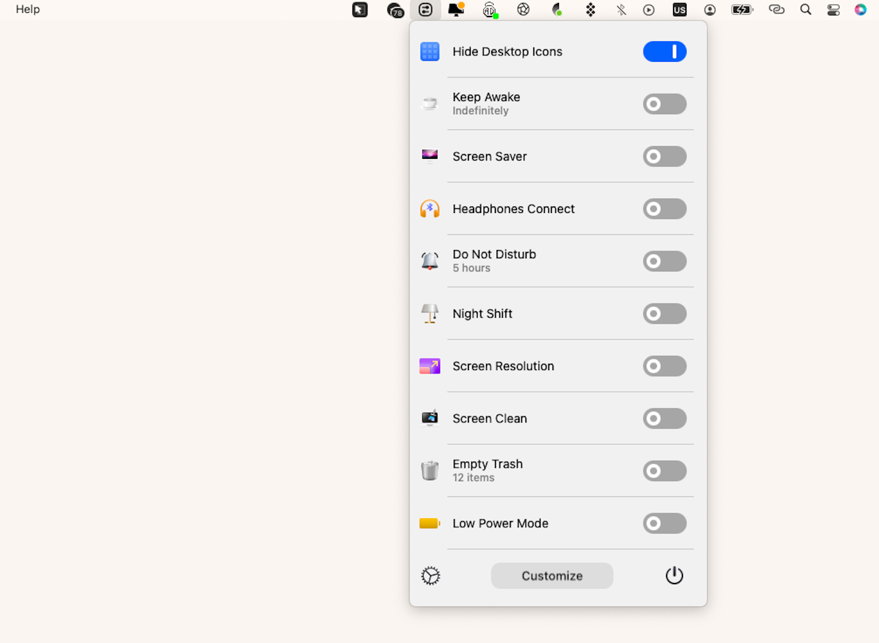Click the Screen Resolution gradient icon
This screenshot has height=643, width=879.
pyautogui.click(x=429, y=366)
